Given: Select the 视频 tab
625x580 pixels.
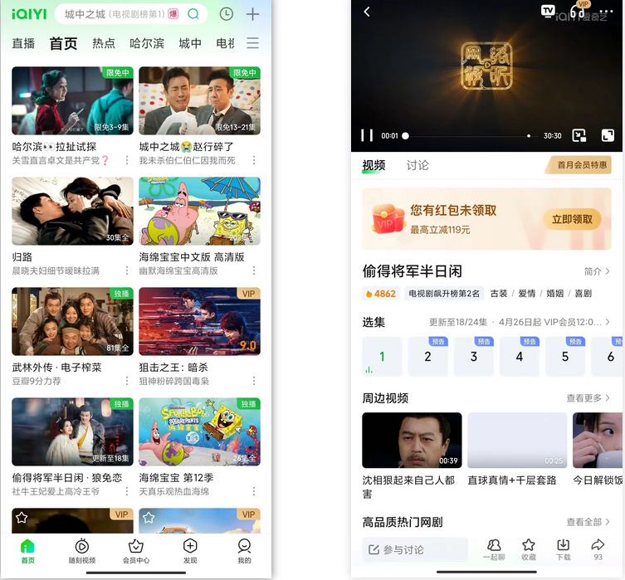Looking at the screenshot, I should pos(374,165).
